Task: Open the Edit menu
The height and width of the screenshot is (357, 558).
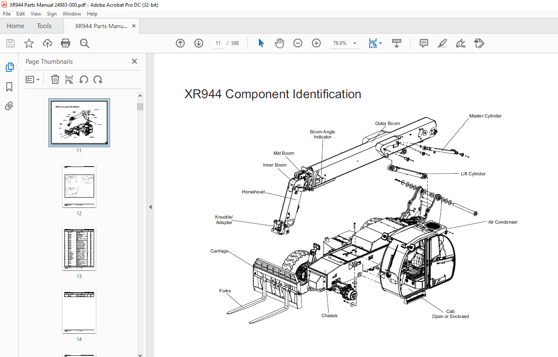Action: [x=21, y=14]
